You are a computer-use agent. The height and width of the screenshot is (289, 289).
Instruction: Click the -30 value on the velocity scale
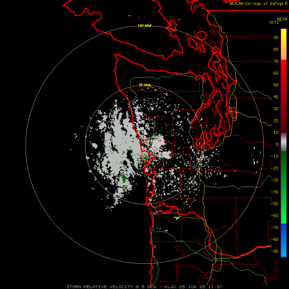275,180
